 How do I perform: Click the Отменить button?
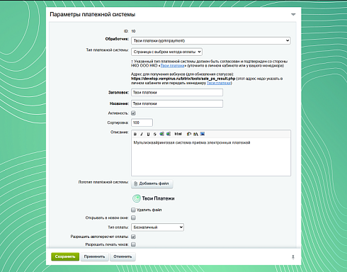[123, 256]
